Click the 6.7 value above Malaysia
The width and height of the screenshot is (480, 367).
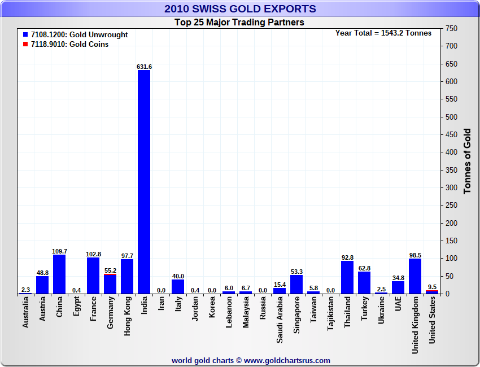[x=246, y=288]
